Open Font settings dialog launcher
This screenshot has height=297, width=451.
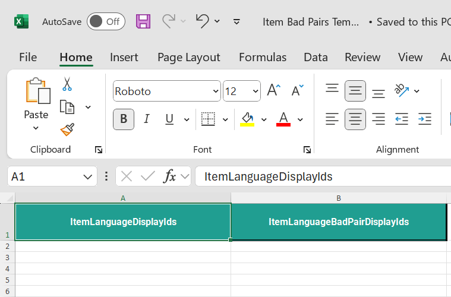coord(307,150)
